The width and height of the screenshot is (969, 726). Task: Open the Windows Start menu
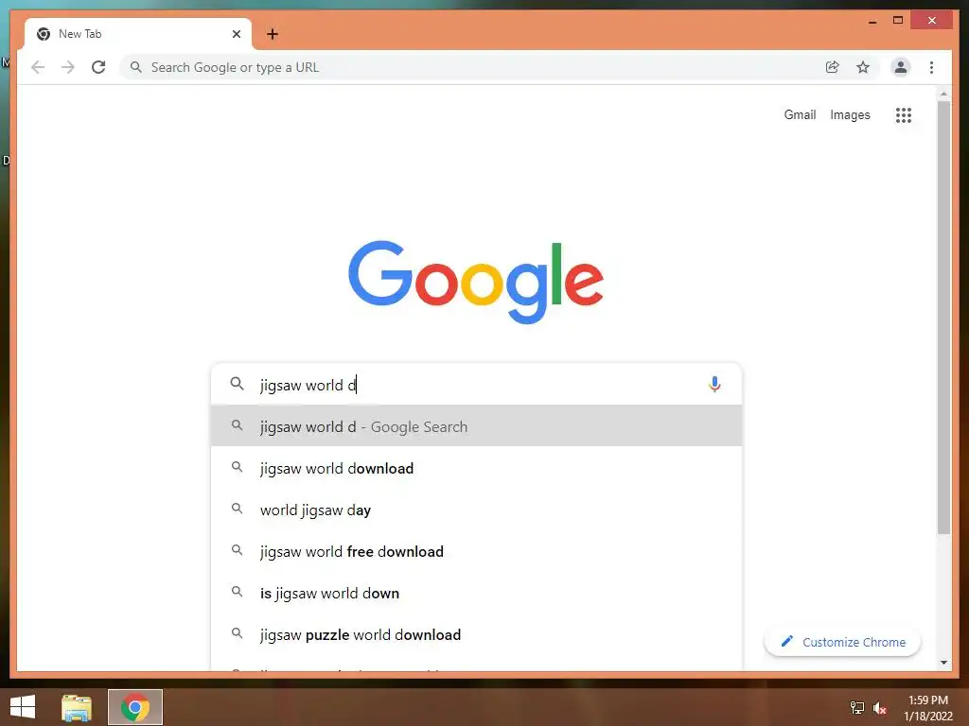pos(23,707)
